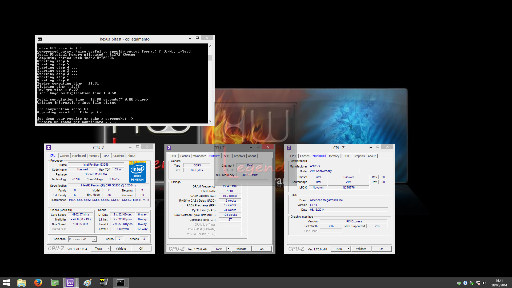Expand the Tools dropdown arrow in the middle CPU-Z window
This screenshot has width=512, height=288.
click(229, 249)
